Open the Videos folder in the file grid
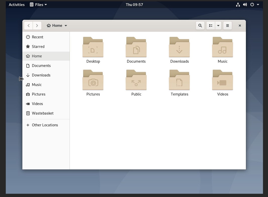 [223, 80]
